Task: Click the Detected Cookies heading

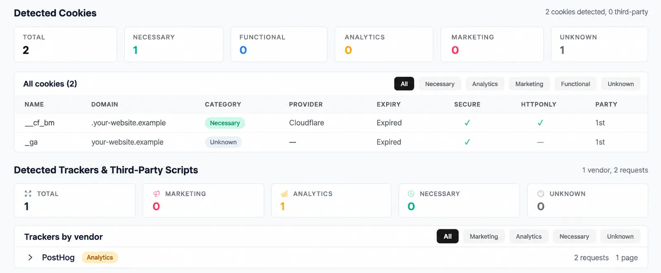Action: [x=55, y=13]
